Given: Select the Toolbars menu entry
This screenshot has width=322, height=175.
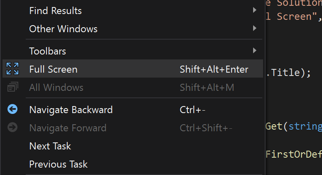Looking at the screenshot, I should coord(48,51).
